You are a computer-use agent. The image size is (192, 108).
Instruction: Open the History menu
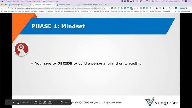click(28, 1)
